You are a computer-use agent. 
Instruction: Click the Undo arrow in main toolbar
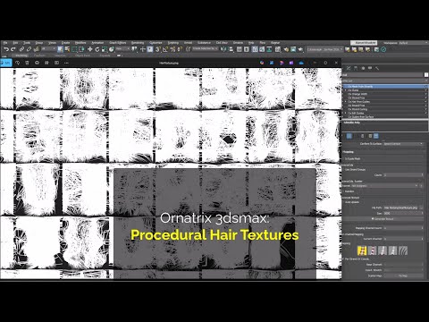[x=6, y=49]
